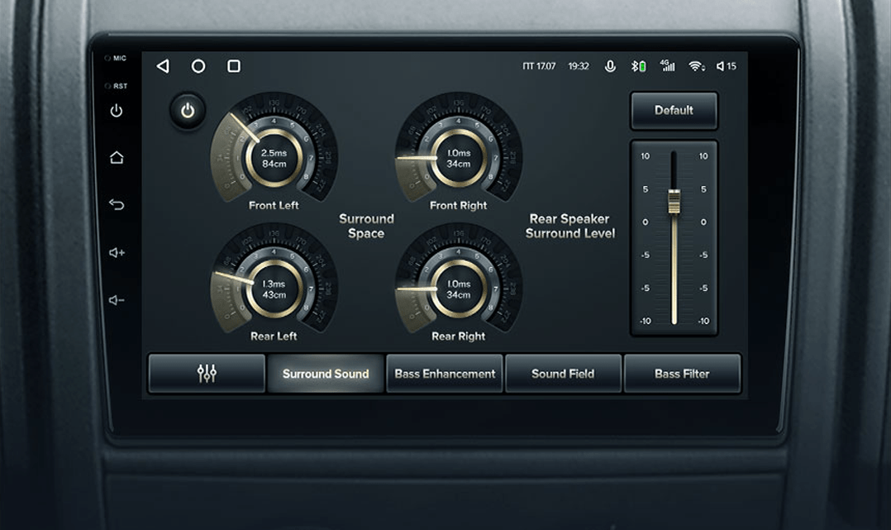
Task: Click the volume 15 speaker indicator
Action: [x=726, y=66]
